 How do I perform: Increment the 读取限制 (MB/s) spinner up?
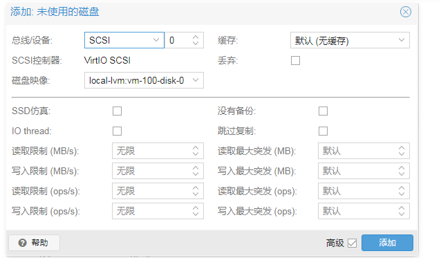click(x=196, y=148)
